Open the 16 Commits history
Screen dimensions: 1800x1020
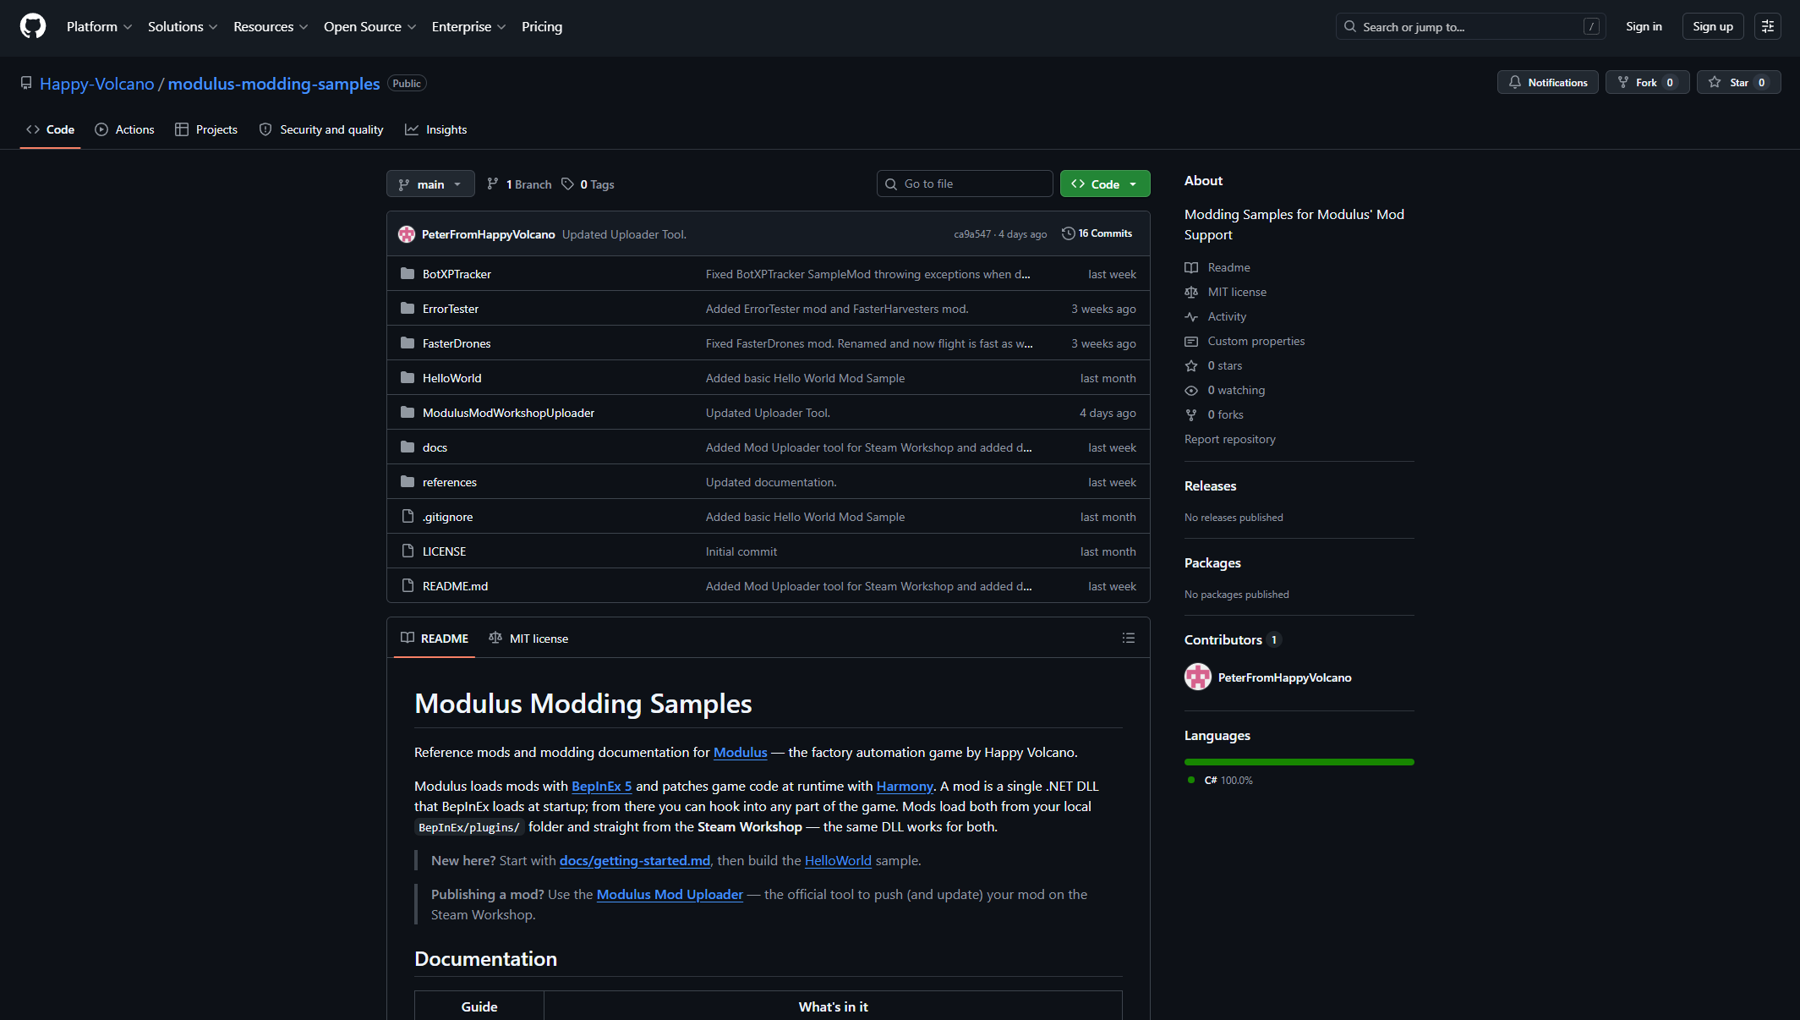click(1097, 233)
